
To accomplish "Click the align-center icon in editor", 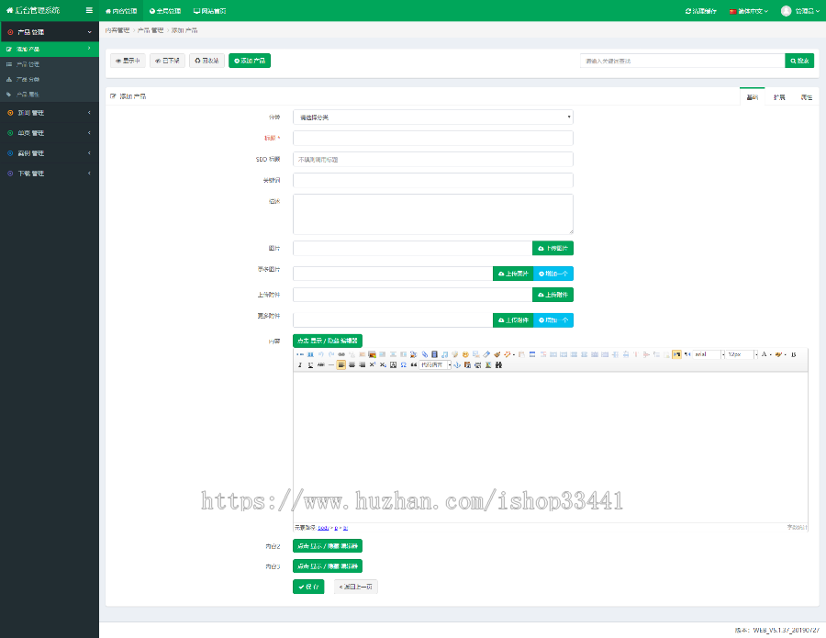I will click(x=352, y=365).
